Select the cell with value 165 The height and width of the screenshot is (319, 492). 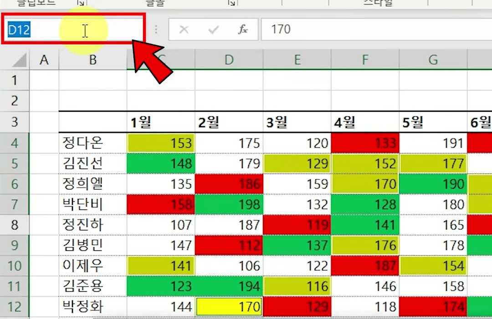[x=433, y=225]
